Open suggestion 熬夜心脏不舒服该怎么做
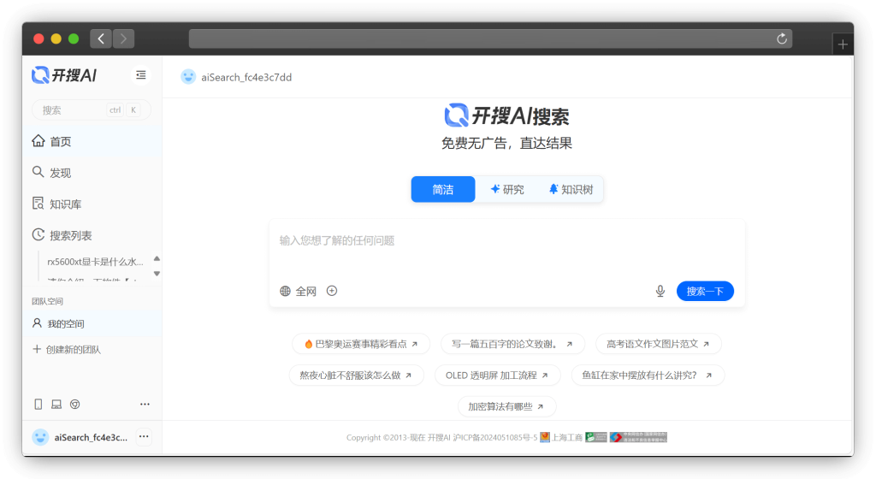The width and height of the screenshot is (876, 479). tap(356, 376)
